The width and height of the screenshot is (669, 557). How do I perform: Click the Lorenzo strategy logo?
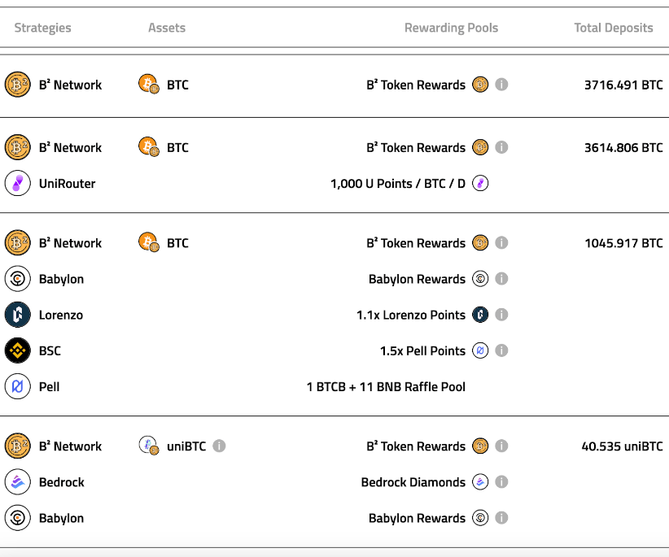pyautogui.click(x=18, y=315)
